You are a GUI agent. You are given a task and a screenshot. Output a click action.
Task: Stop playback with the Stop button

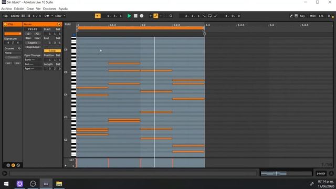[135, 16]
